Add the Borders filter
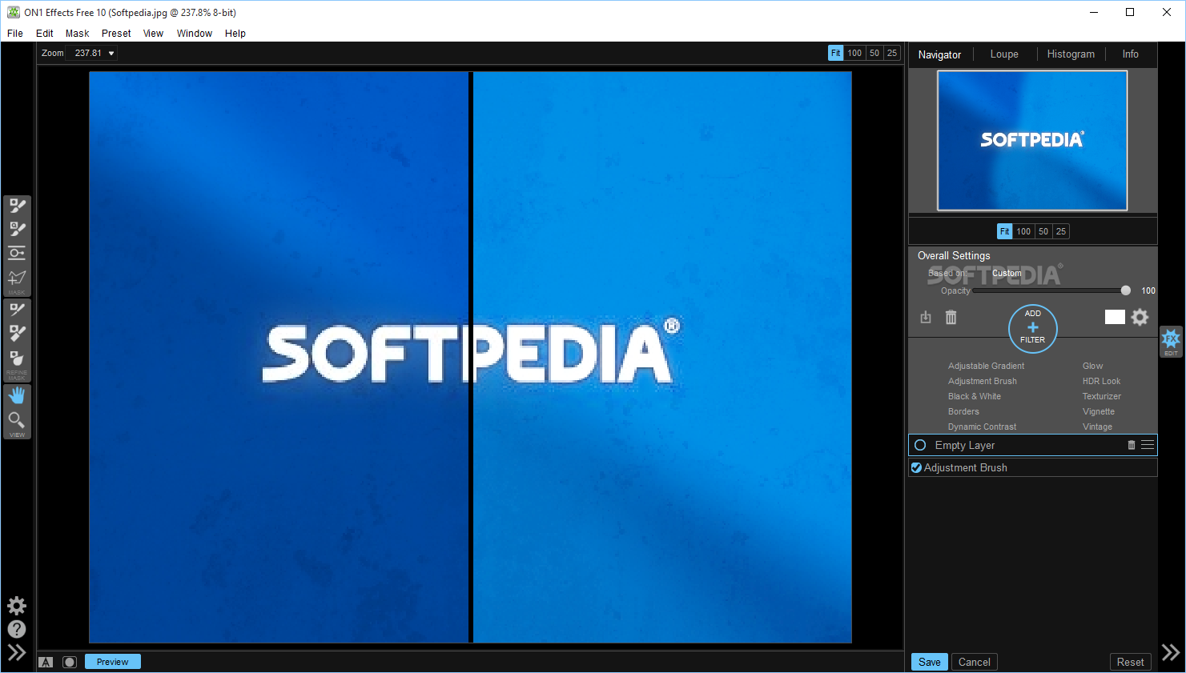The height and width of the screenshot is (673, 1186). click(x=963, y=411)
